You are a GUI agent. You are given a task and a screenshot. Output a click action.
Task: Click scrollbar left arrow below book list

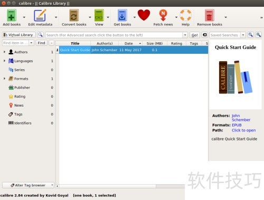[57, 186]
